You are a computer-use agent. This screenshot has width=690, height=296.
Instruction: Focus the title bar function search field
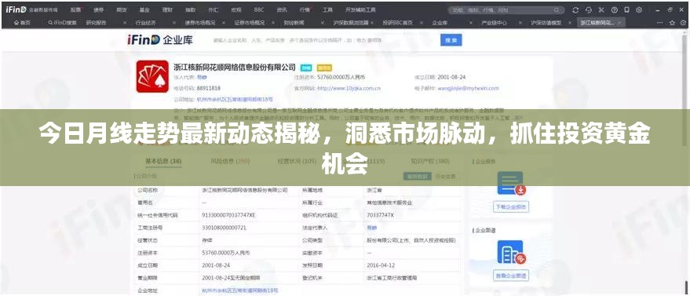point(506,9)
